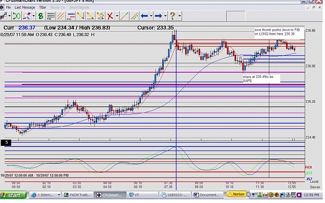Click the blue 357 indicator value
This screenshot has height=203, width=325.
309,179
